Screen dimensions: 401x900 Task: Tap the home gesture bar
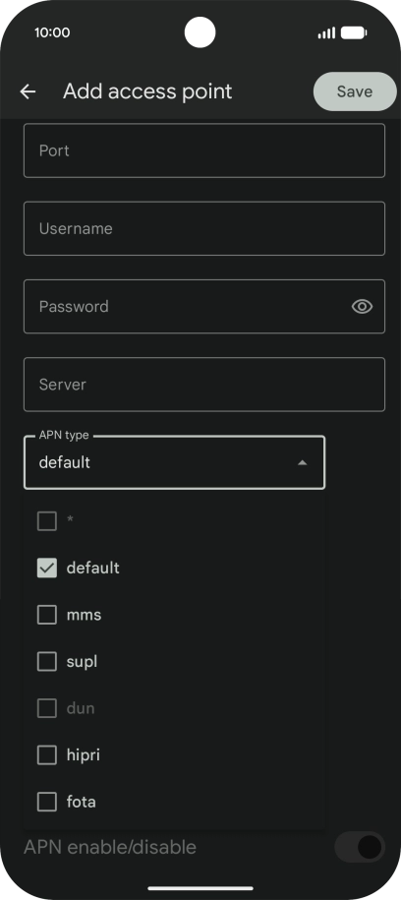[x=200, y=888]
